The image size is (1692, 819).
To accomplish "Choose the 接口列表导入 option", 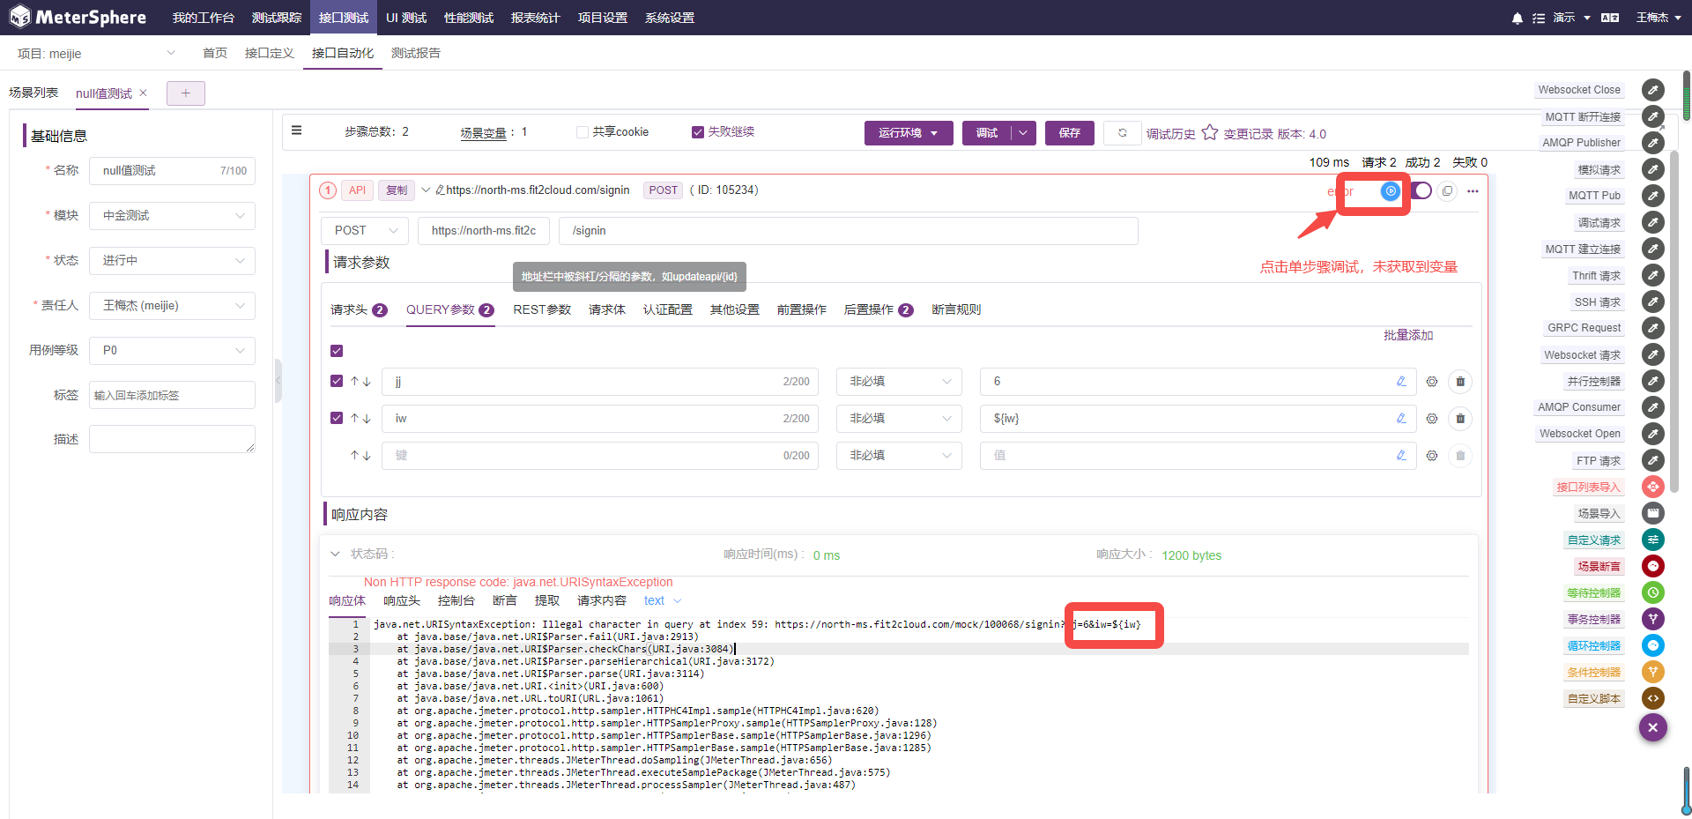I will click(1588, 487).
